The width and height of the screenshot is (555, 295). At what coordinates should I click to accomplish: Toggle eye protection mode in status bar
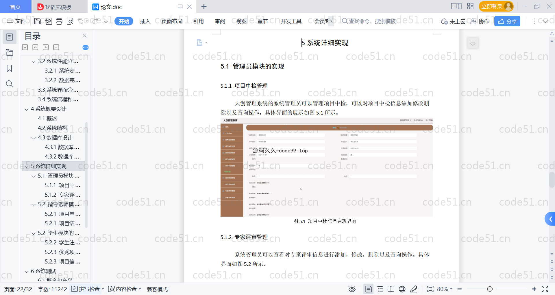point(352,289)
